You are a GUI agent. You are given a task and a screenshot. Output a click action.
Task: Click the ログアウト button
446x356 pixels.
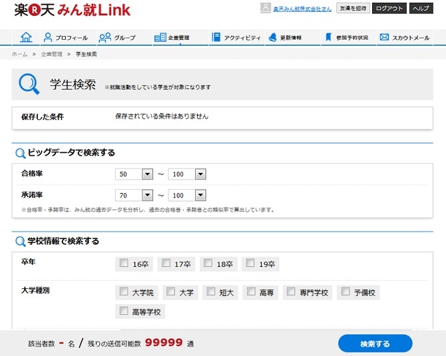[x=389, y=9]
